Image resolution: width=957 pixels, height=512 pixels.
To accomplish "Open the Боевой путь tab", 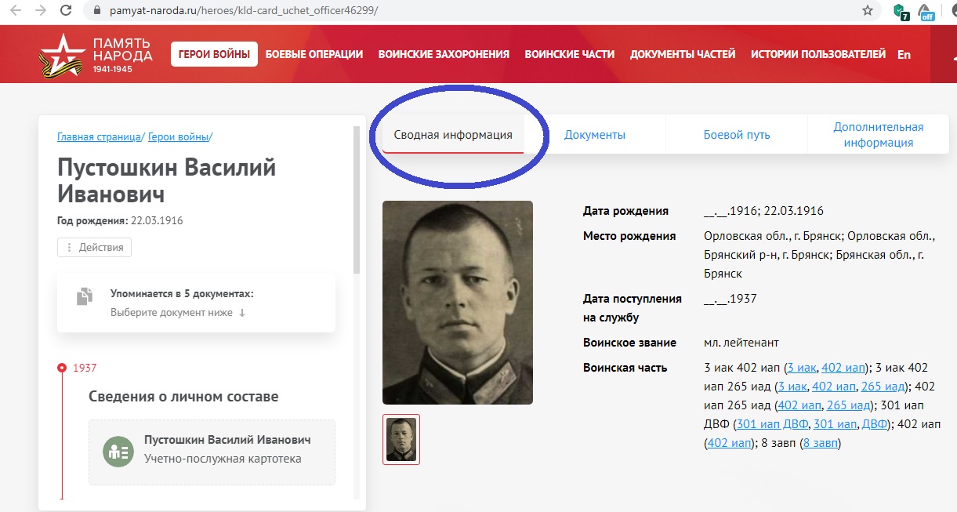I will [x=737, y=135].
